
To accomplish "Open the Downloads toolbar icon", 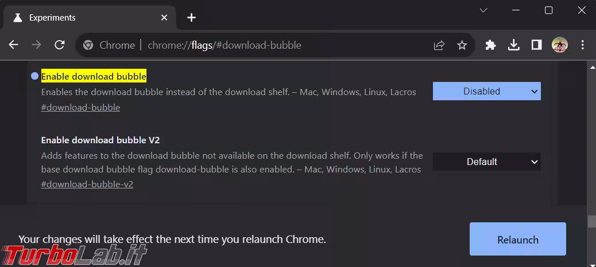I will 513,45.
